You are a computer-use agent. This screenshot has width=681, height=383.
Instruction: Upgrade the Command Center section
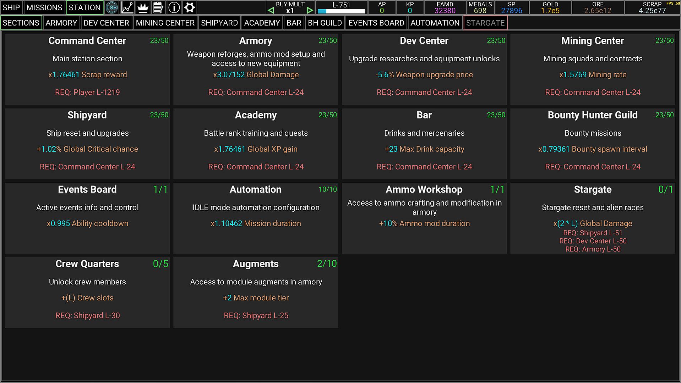point(87,69)
